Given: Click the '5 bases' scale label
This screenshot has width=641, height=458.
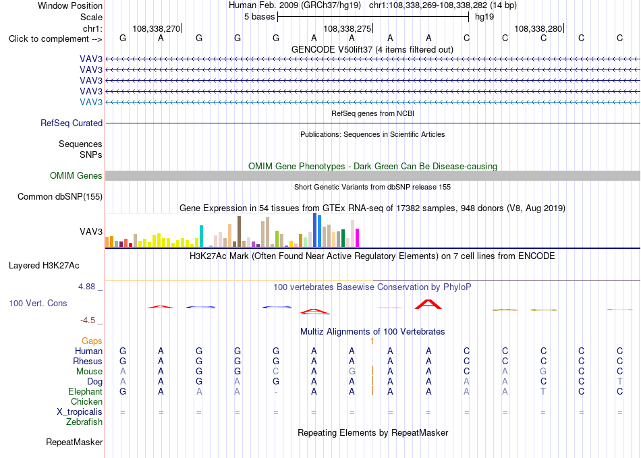Looking at the screenshot, I should 260,17.
